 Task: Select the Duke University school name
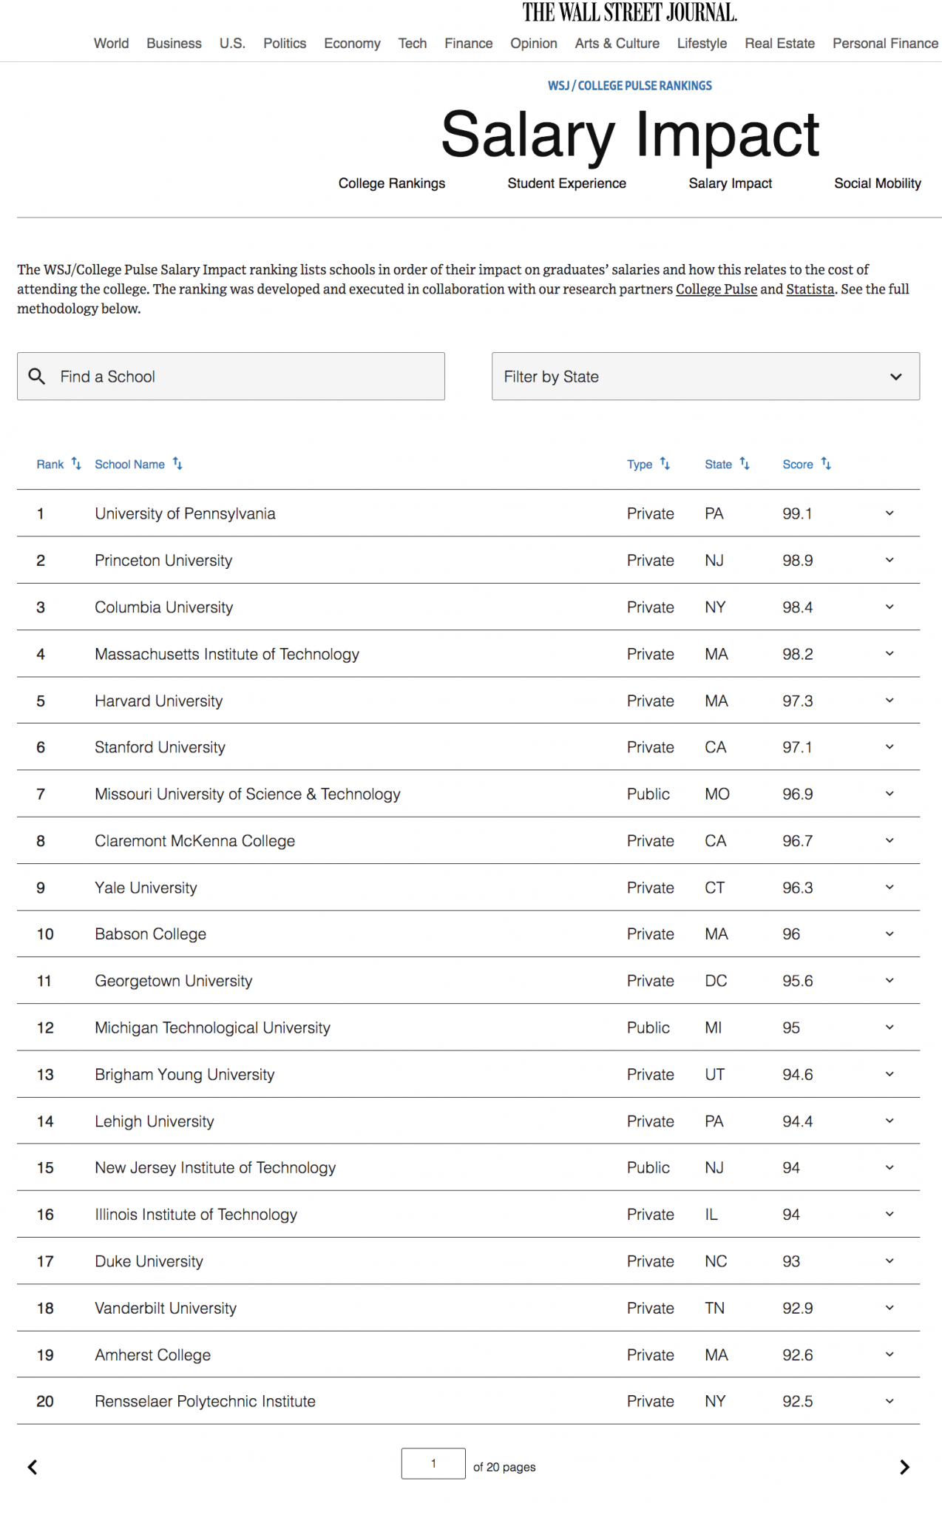click(149, 1261)
